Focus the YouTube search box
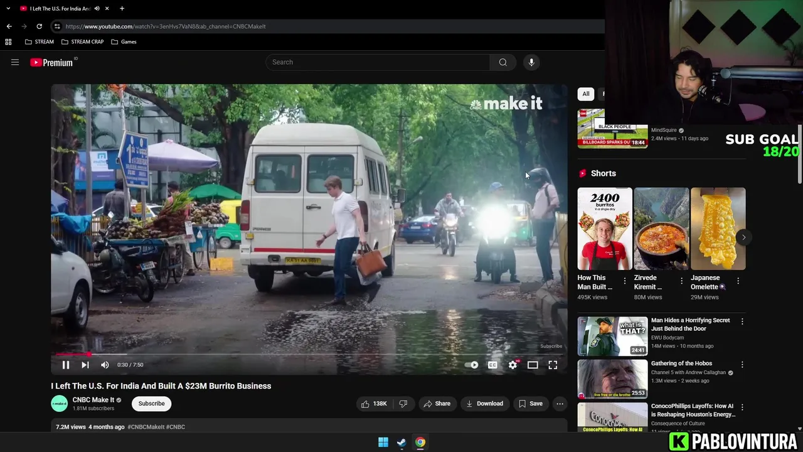 [378, 62]
